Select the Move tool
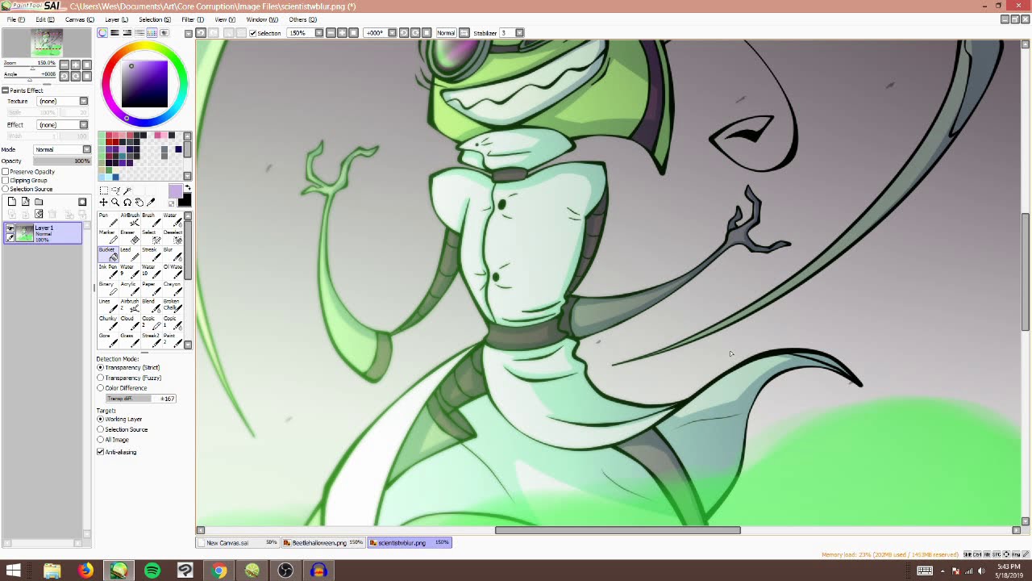Screen dimensions: 1032x581 [x=103, y=202]
